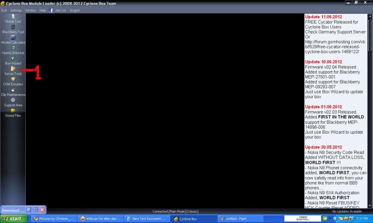
Task: Click the green Nero search arrow button
Action: click(x=325, y=219)
